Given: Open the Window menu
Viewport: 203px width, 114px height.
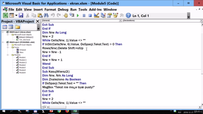Looking at the screenshot, I should 110,9.
